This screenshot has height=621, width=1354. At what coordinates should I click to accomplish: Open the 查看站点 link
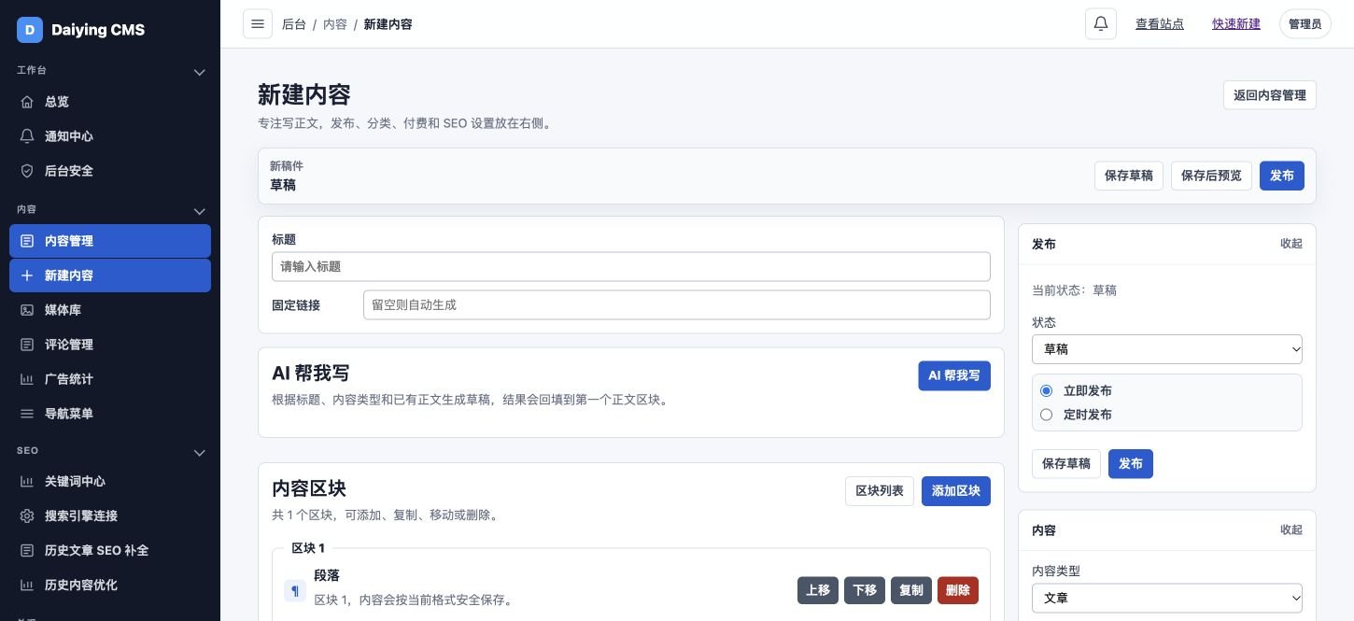[1160, 24]
